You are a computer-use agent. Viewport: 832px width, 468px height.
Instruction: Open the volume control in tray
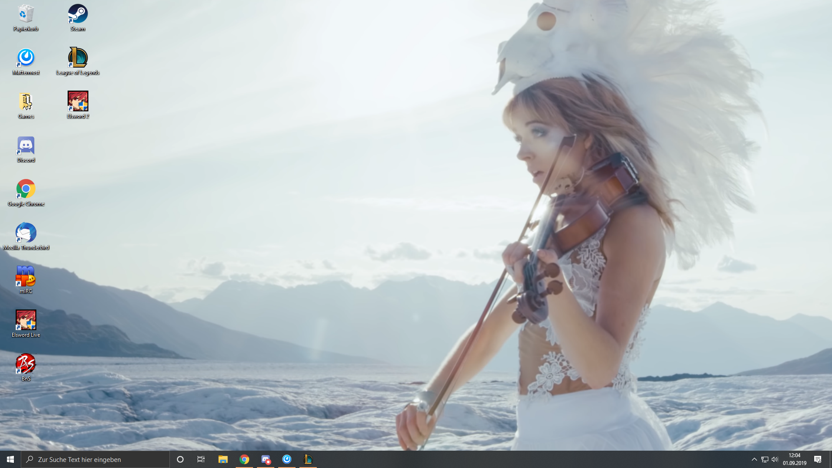tap(775, 459)
